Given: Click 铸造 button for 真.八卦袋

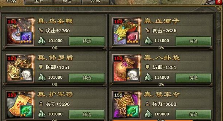Looking at the screenshot, I should (193, 78).
